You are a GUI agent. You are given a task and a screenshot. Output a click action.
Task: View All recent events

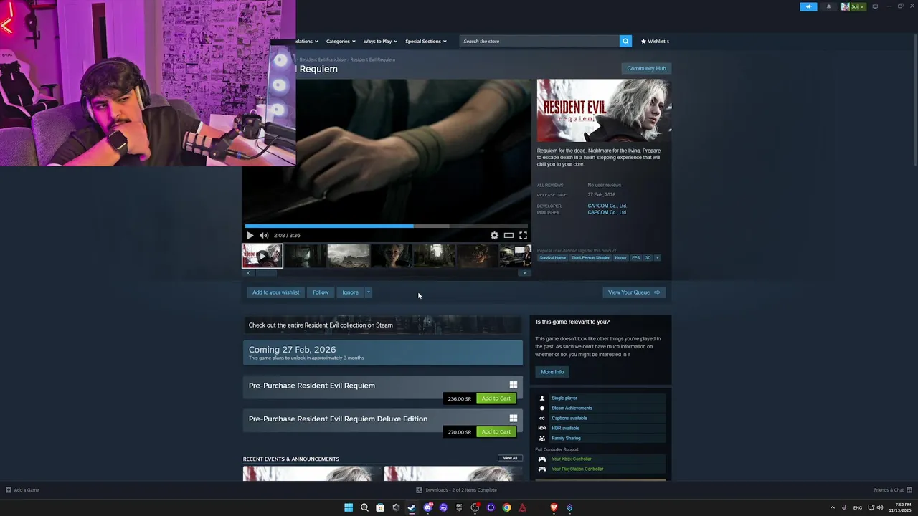(x=510, y=458)
